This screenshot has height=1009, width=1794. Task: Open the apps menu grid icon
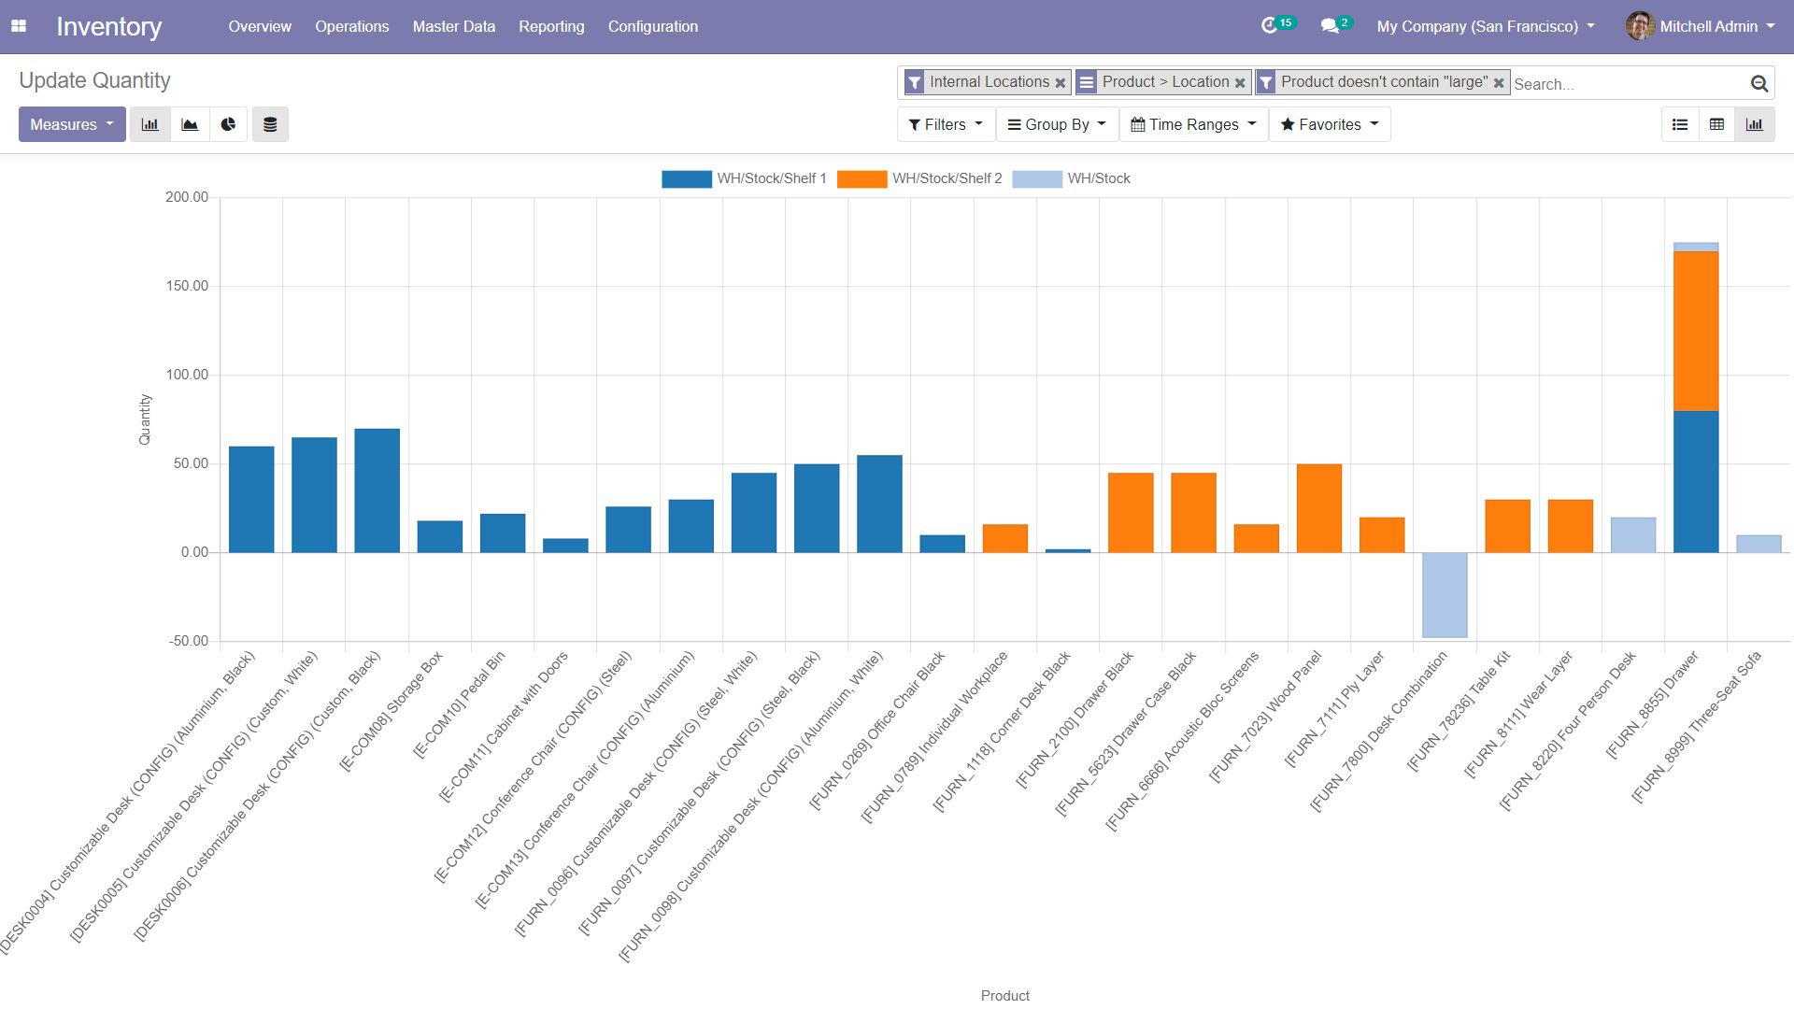coord(23,26)
